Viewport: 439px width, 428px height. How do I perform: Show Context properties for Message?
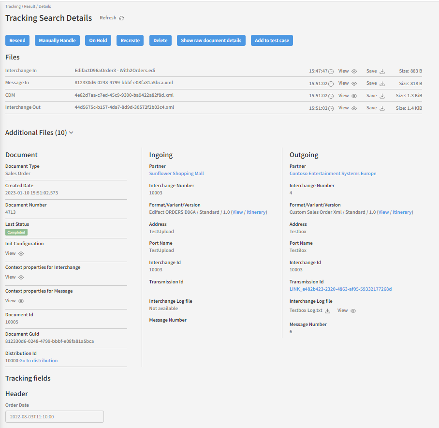[21, 301]
